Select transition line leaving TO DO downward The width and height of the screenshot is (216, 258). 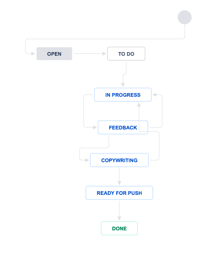coord(124,74)
